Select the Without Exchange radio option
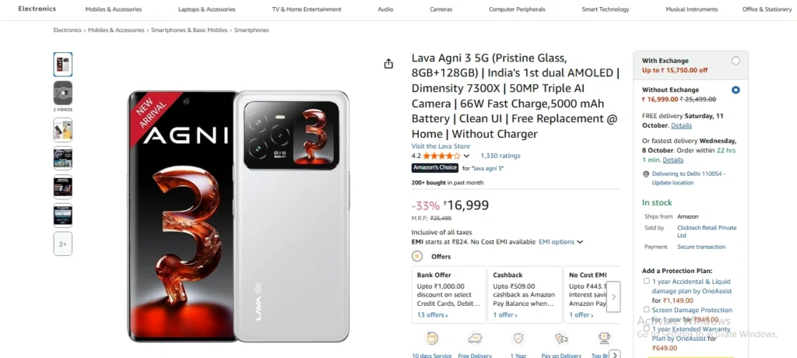The image size is (797, 358). pos(736,90)
